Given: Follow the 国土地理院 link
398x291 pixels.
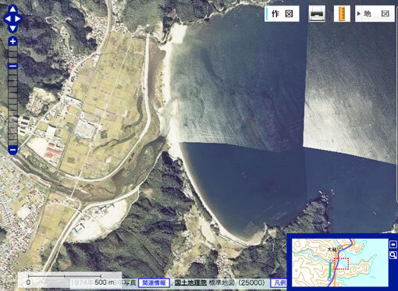Looking at the screenshot, I should tap(190, 282).
